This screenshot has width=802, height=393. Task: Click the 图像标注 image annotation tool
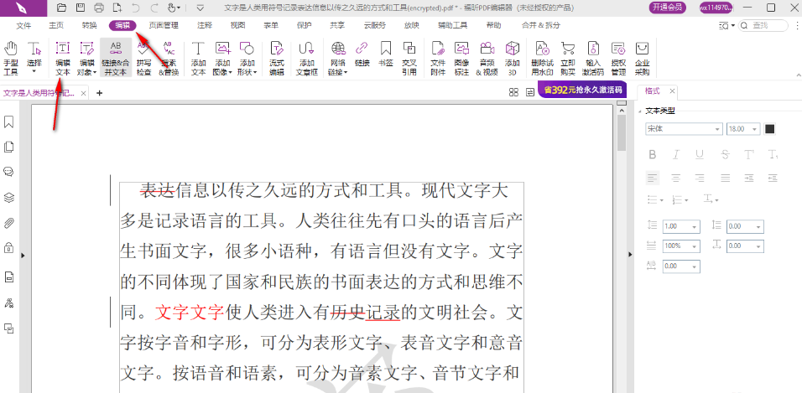tap(462, 59)
